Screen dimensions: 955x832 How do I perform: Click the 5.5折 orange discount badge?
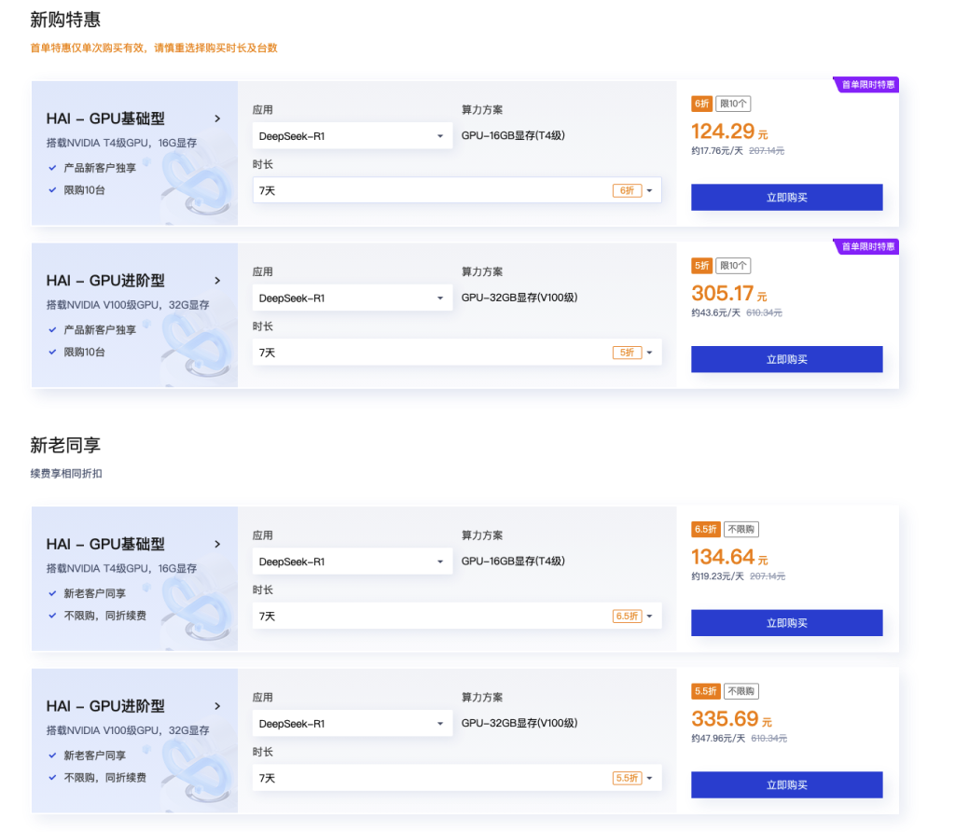[706, 691]
